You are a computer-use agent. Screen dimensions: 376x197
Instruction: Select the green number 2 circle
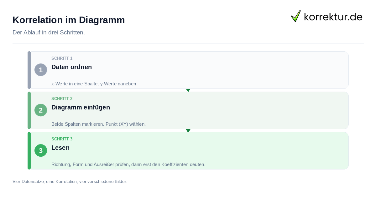click(41, 110)
